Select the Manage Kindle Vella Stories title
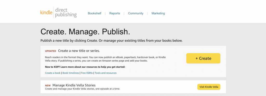Viewport: 266px width, 96px height. pyautogui.click(x=74, y=85)
